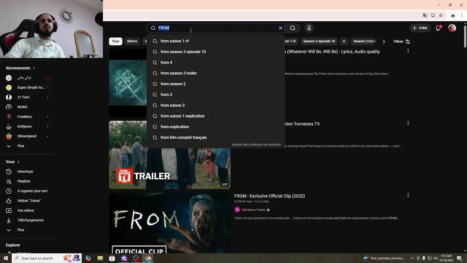Screen dimensions: 467x263
Task: Click the magnifier search button beside the search box
Action: pos(293,28)
